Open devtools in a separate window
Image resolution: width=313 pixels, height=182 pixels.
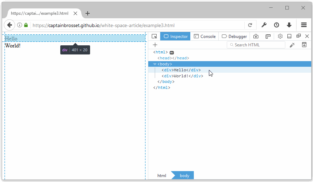(x=299, y=36)
